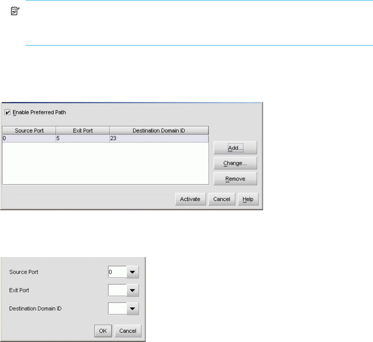This screenshot has height=342, width=373.
Task: Click the Change... button
Action: [235, 163]
